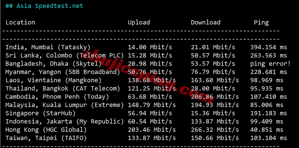
Task: Click Malaysia, Kuala Lumpur (Extreme) entry
Action: [x=65, y=105]
